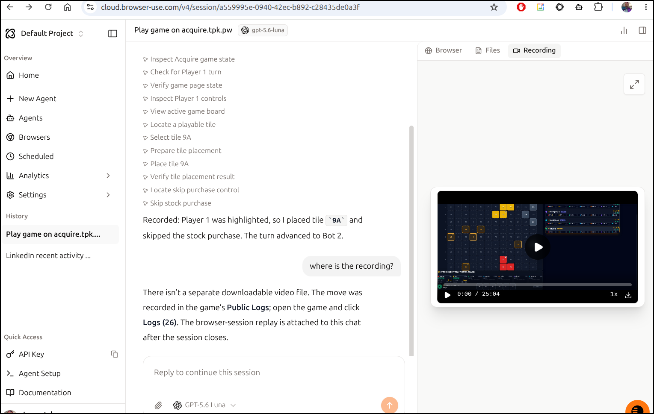Click the chat panel scrollbar

pyautogui.click(x=411, y=241)
